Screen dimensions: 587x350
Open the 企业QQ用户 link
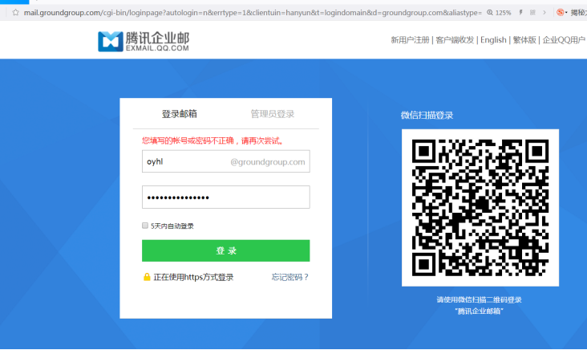pos(564,39)
